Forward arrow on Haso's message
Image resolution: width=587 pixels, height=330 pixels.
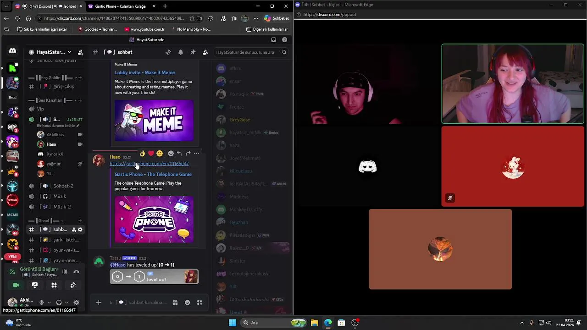coord(188,154)
